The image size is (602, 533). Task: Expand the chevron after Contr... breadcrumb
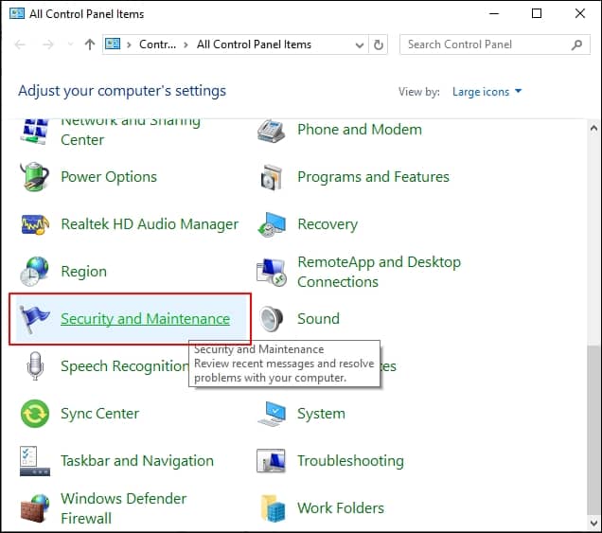pos(186,44)
